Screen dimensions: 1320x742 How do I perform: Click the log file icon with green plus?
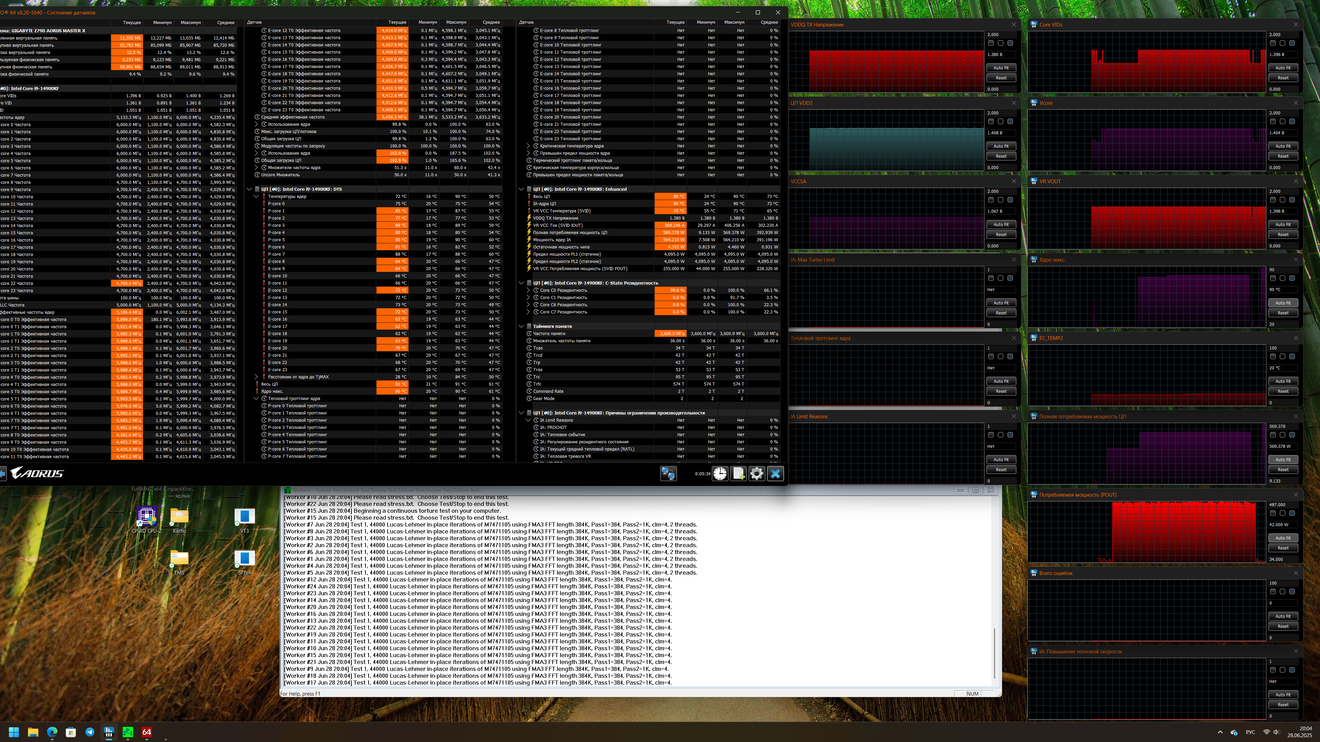[x=739, y=474]
